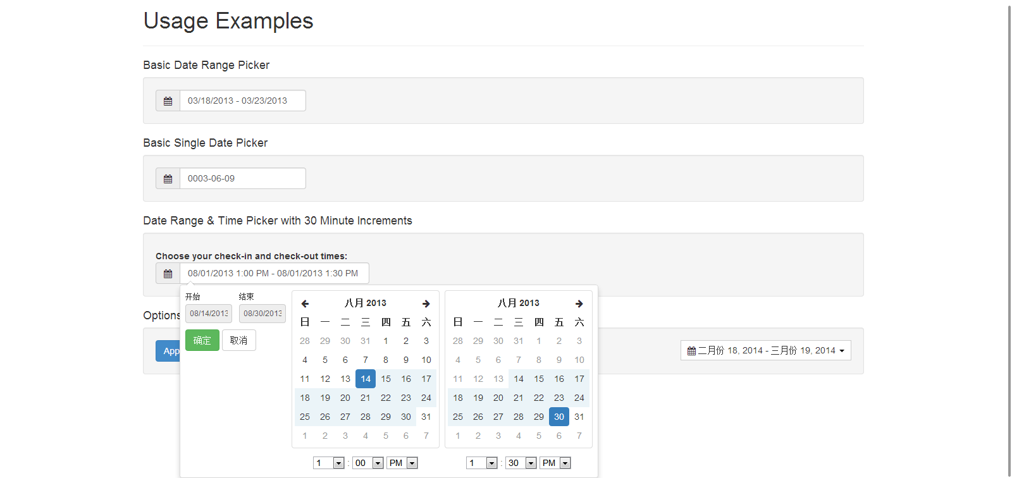This screenshot has width=1012, height=478.
Task: Select day 31 in right calendar last August row
Action: point(579,417)
